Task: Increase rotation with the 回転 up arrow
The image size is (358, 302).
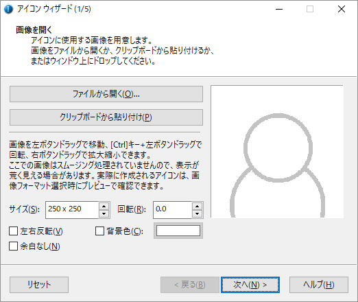Action: pos(197,206)
